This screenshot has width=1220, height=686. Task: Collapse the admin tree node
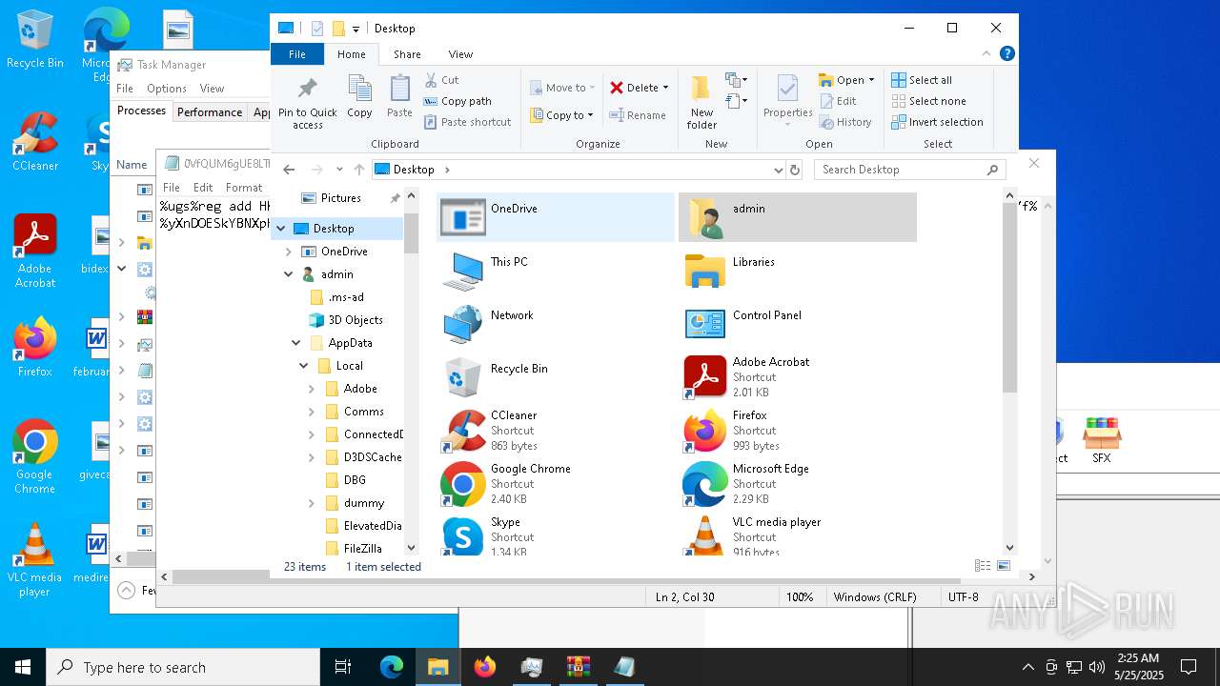point(289,274)
